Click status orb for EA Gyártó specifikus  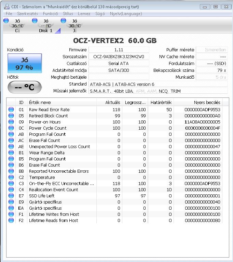(11, 208)
